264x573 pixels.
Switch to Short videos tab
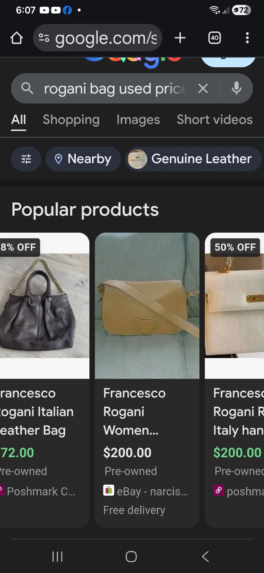214,120
